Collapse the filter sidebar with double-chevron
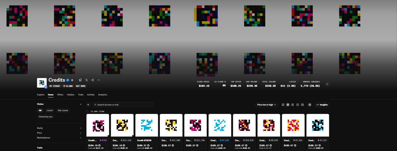The width and height of the screenshot is (397, 151). click(88, 105)
